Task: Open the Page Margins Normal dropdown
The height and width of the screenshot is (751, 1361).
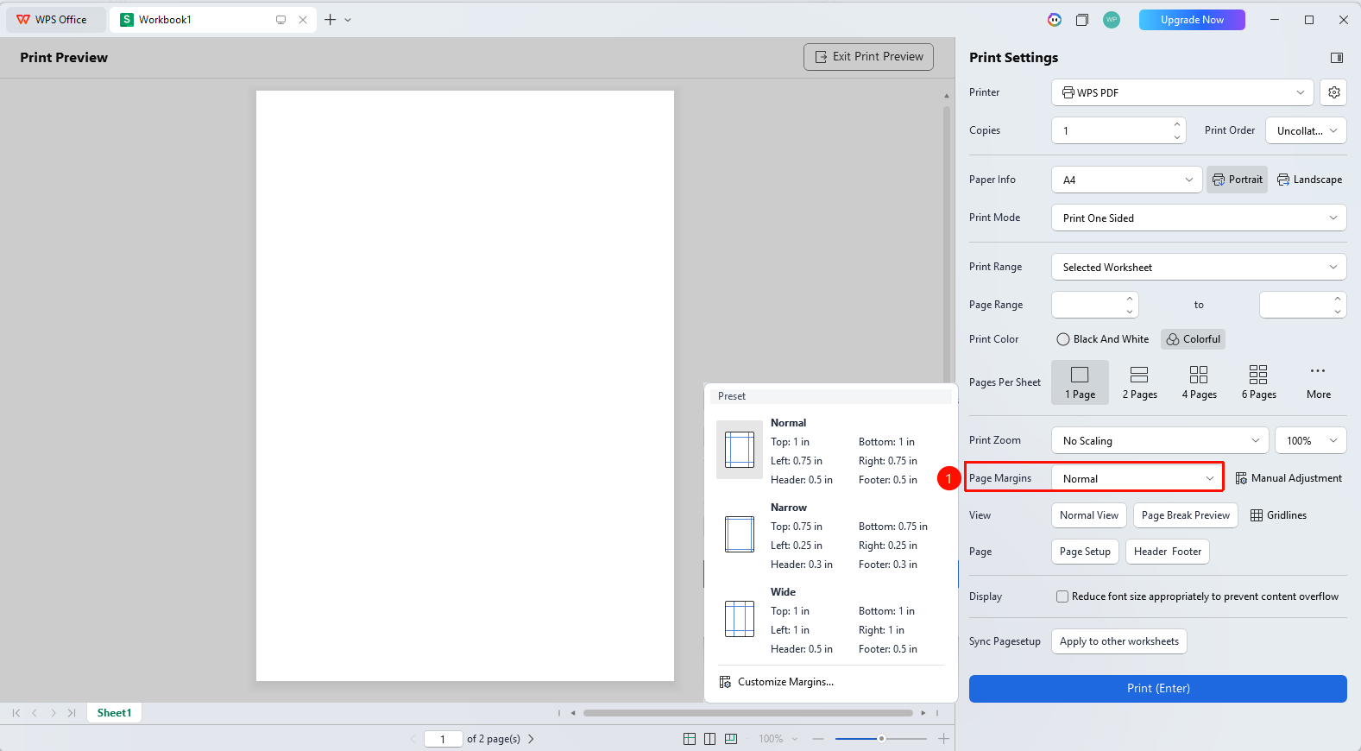Action: point(1137,478)
